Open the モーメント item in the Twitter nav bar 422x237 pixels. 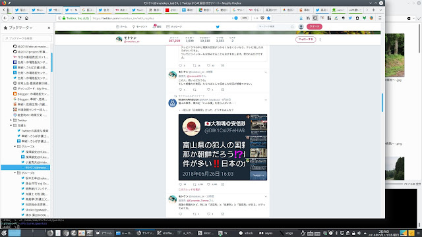click(140, 26)
